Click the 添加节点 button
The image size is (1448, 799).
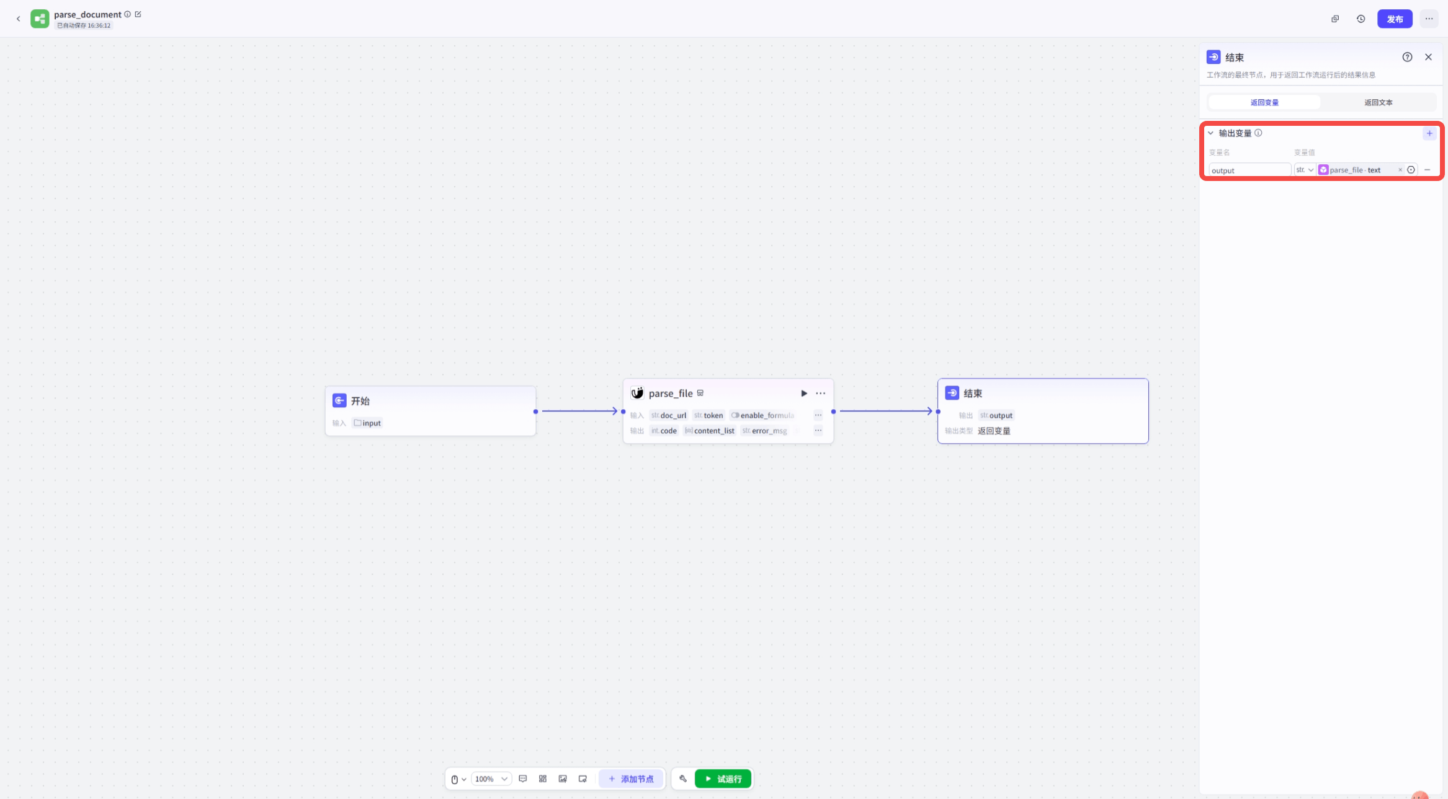click(x=631, y=779)
